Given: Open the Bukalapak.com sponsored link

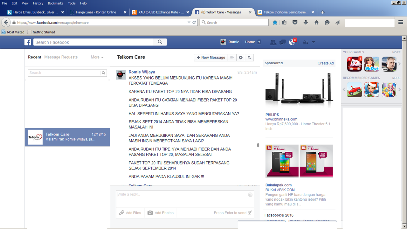Looking at the screenshot, I should click(x=279, y=185).
